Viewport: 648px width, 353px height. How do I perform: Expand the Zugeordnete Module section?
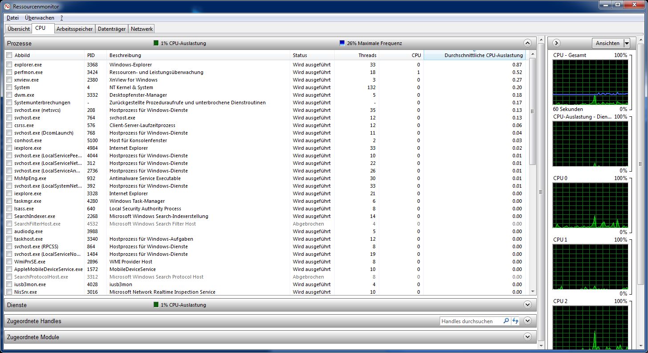(x=528, y=337)
